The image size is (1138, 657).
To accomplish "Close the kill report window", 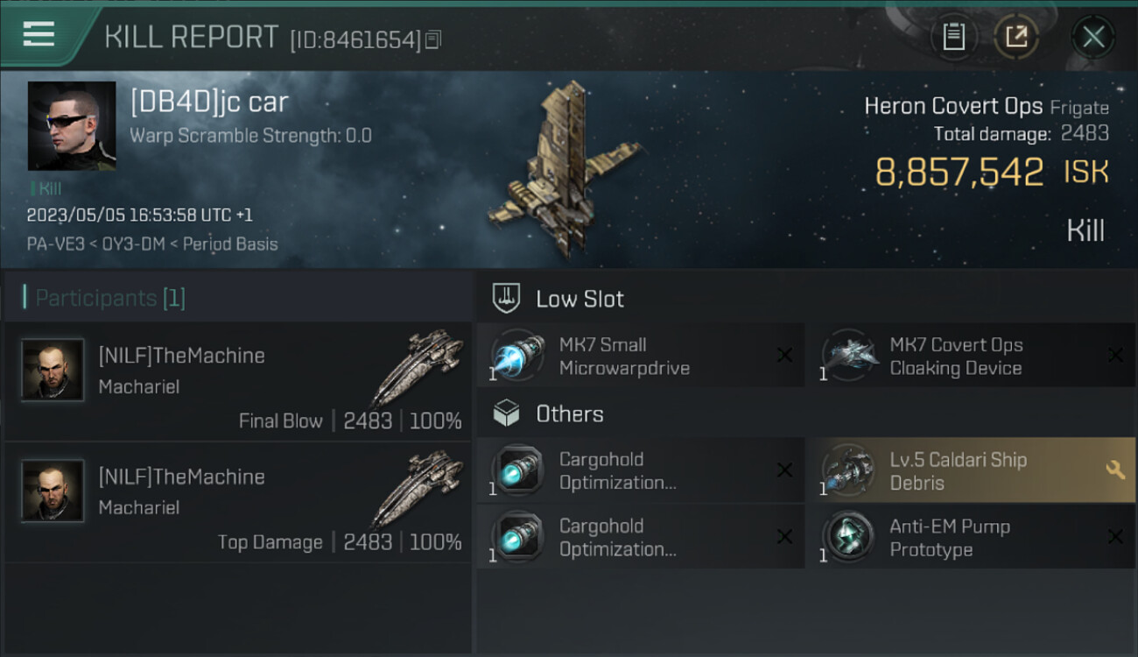I will point(1092,37).
